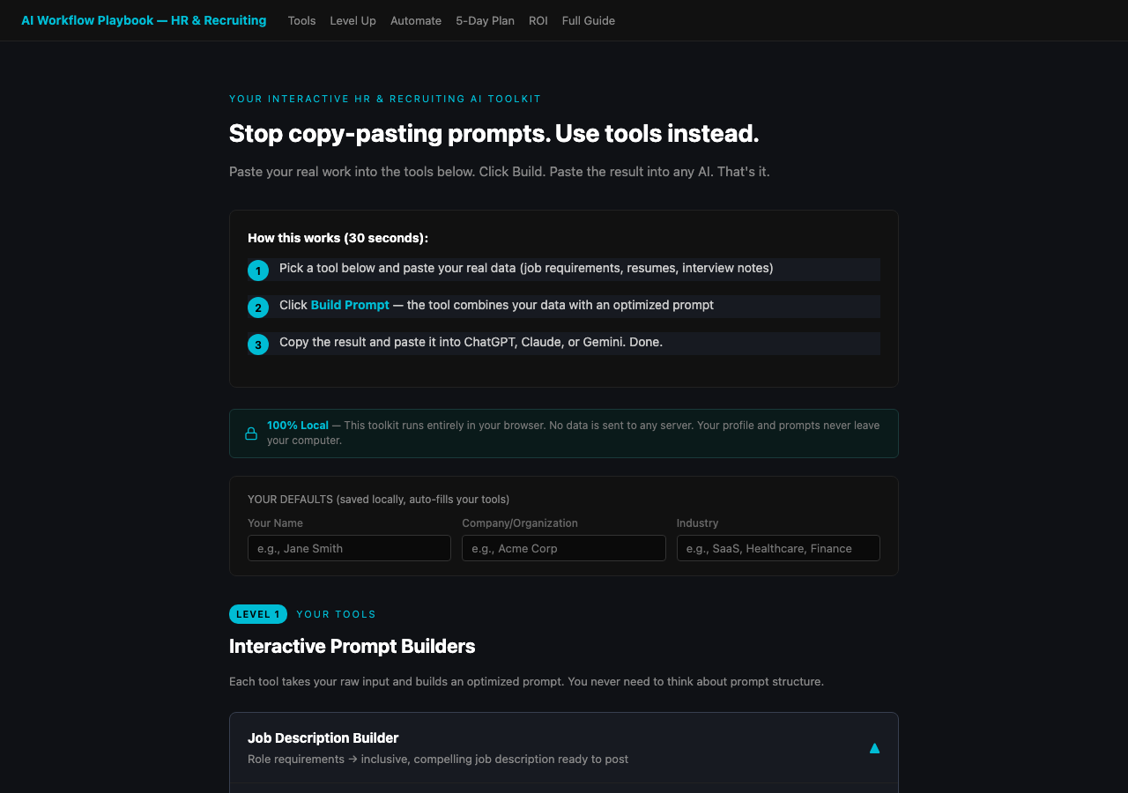Open the ROI nav link
The width and height of the screenshot is (1128, 793).
point(538,20)
